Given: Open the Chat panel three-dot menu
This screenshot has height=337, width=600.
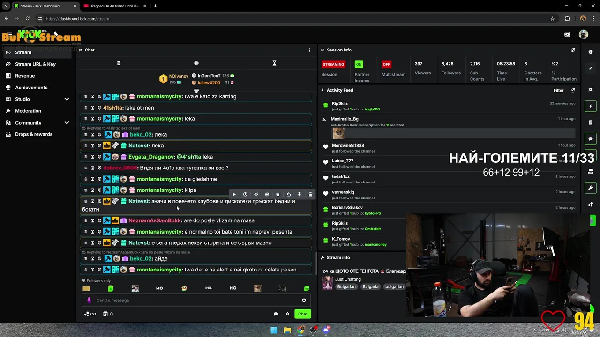Looking at the screenshot, I should point(309,50).
